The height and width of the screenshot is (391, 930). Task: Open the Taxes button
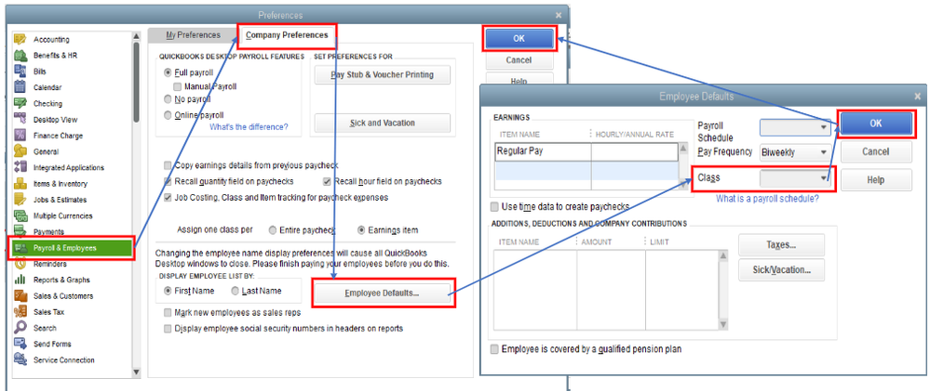tap(781, 245)
